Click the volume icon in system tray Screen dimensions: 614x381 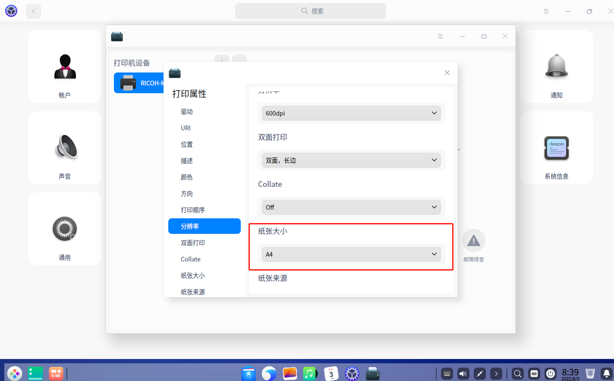pos(463,373)
